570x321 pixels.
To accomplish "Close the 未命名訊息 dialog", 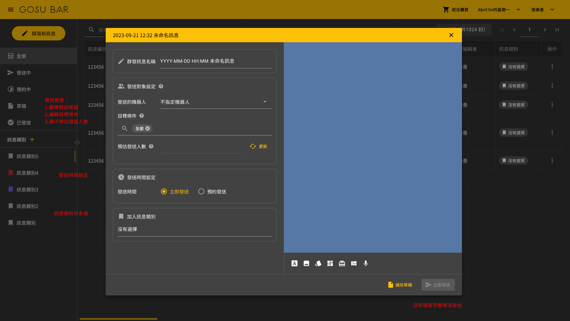I will [x=451, y=35].
